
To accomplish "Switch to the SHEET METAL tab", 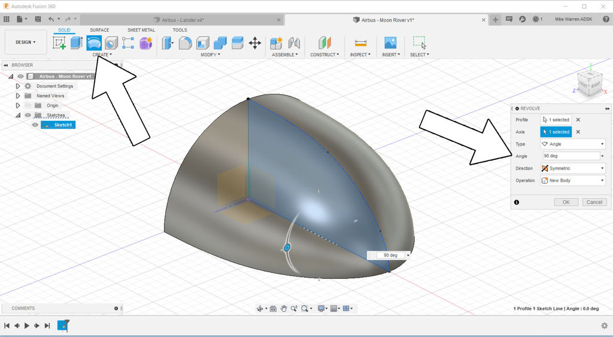I will (x=141, y=30).
